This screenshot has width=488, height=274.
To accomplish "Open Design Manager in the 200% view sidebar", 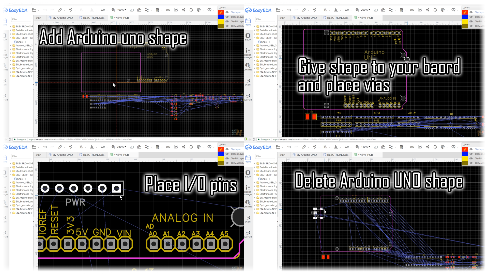I will point(248,53).
